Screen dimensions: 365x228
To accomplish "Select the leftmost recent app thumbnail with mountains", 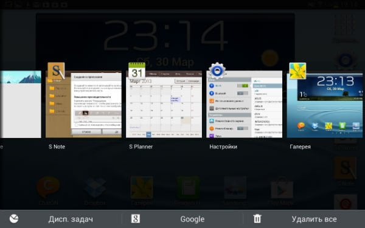I will (21, 104).
